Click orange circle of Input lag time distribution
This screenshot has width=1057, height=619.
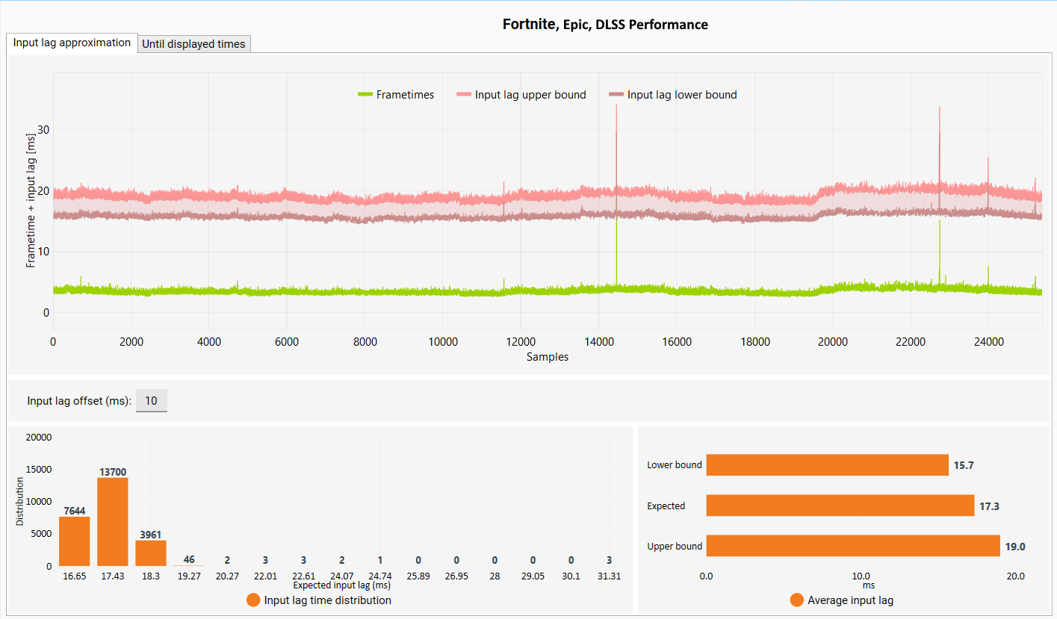click(253, 600)
